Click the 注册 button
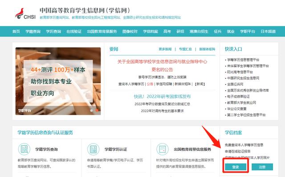 (262, 167)
